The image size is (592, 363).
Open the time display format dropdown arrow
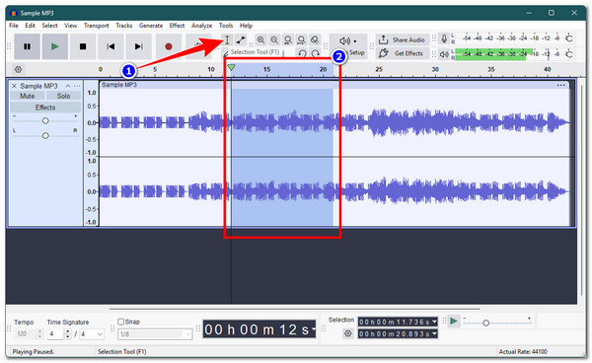313,329
